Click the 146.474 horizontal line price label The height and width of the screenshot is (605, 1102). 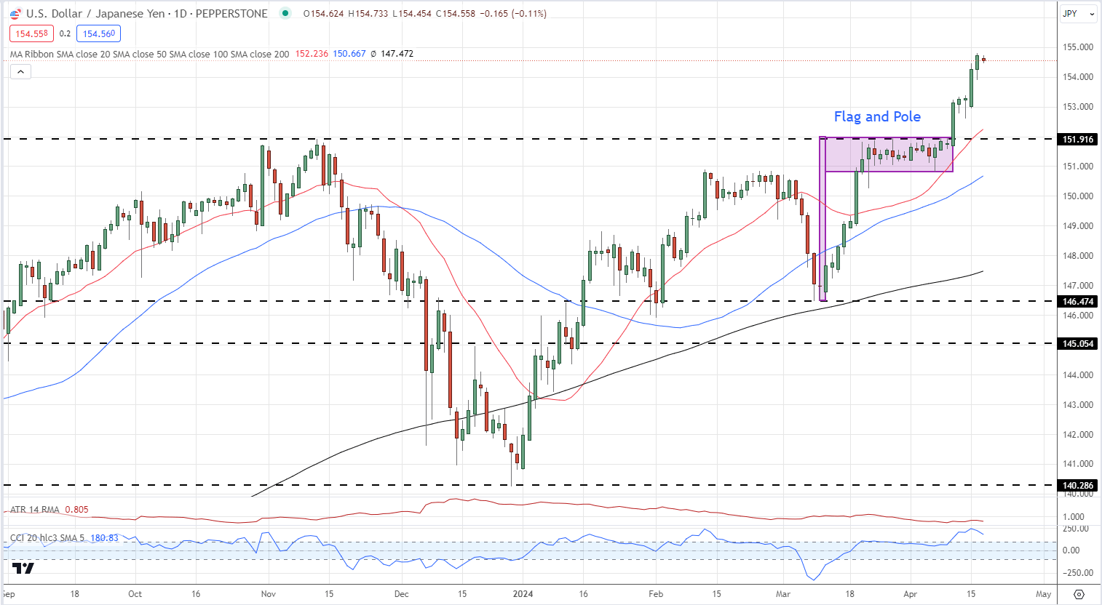(x=1078, y=301)
